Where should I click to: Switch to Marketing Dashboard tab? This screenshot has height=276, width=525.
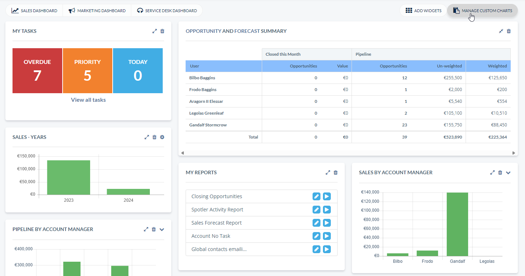point(97,11)
